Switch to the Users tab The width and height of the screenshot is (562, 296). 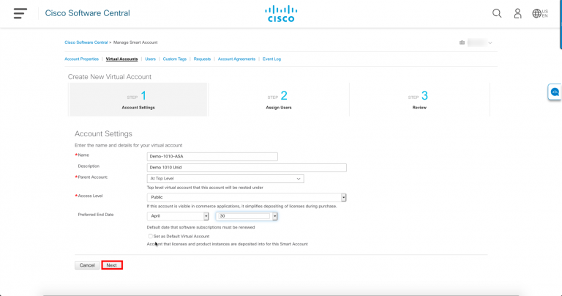tap(150, 59)
